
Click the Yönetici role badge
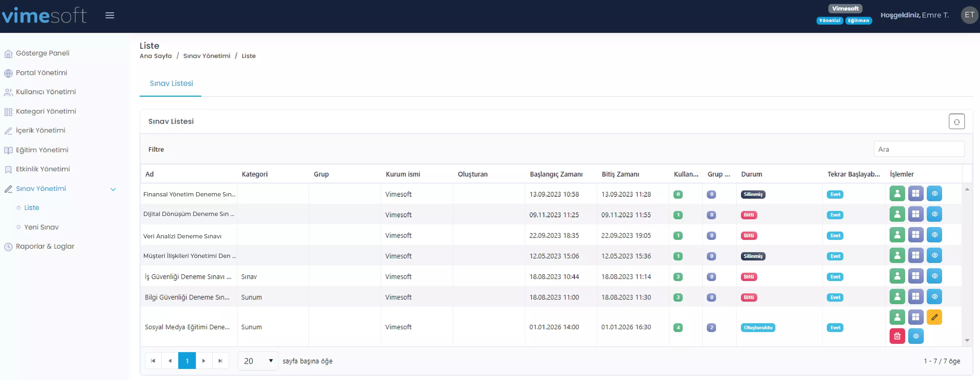(x=829, y=21)
